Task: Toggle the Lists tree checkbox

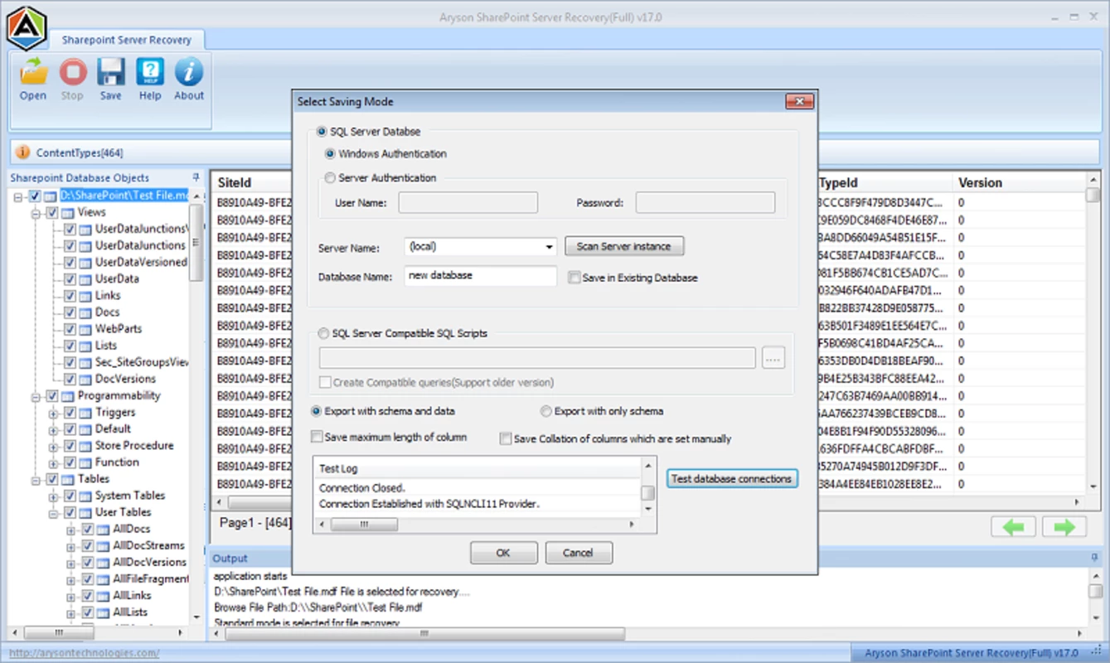Action: coord(70,346)
